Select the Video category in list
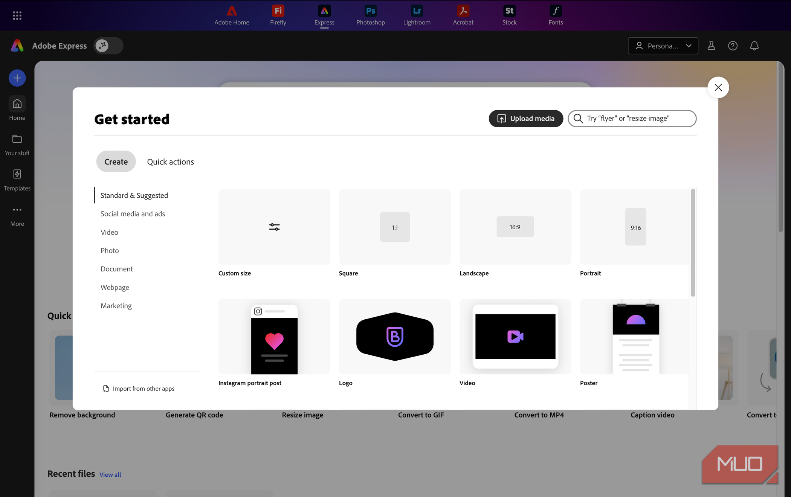The width and height of the screenshot is (791, 497). pos(109,232)
